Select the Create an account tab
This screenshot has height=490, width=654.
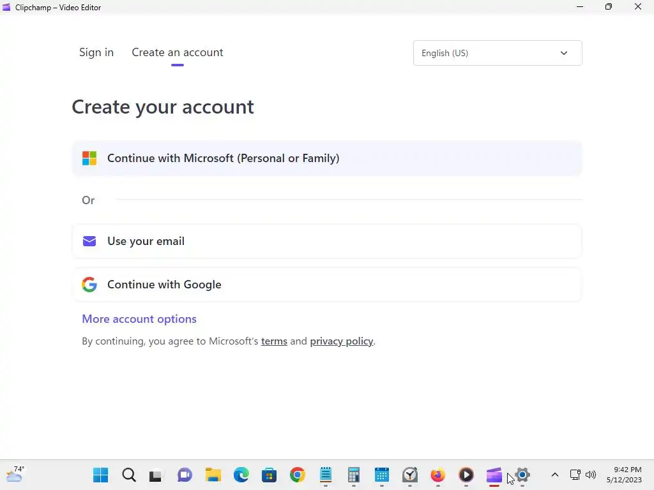tap(178, 52)
